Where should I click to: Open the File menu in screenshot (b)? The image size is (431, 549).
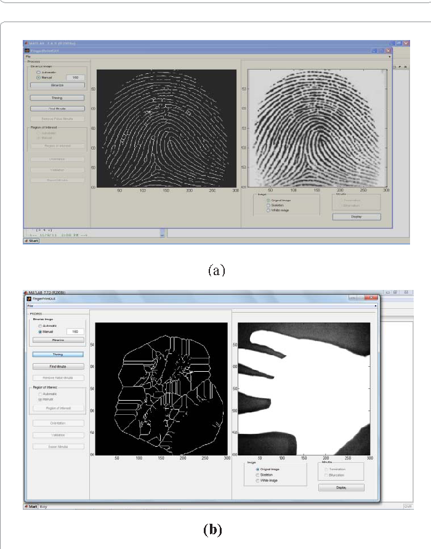click(30, 306)
